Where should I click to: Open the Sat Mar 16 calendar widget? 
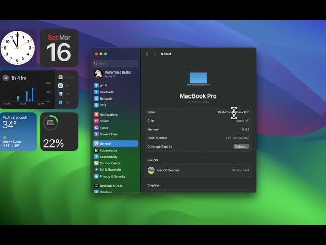(x=60, y=48)
